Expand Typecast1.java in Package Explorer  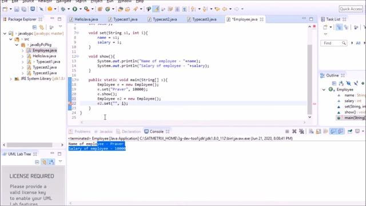[x=23, y=62]
